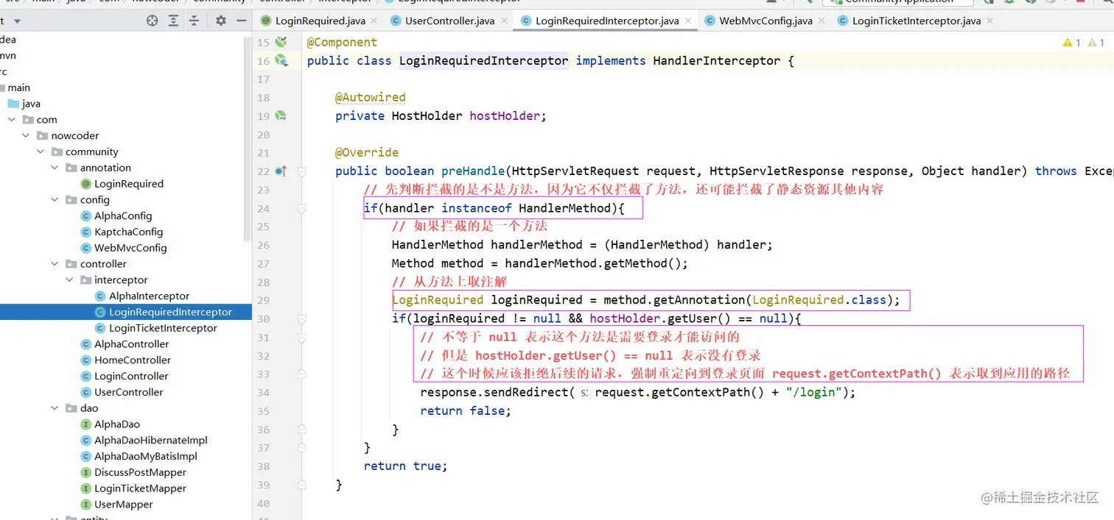Open project view dropdown arrow

pyautogui.click(x=18, y=21)
